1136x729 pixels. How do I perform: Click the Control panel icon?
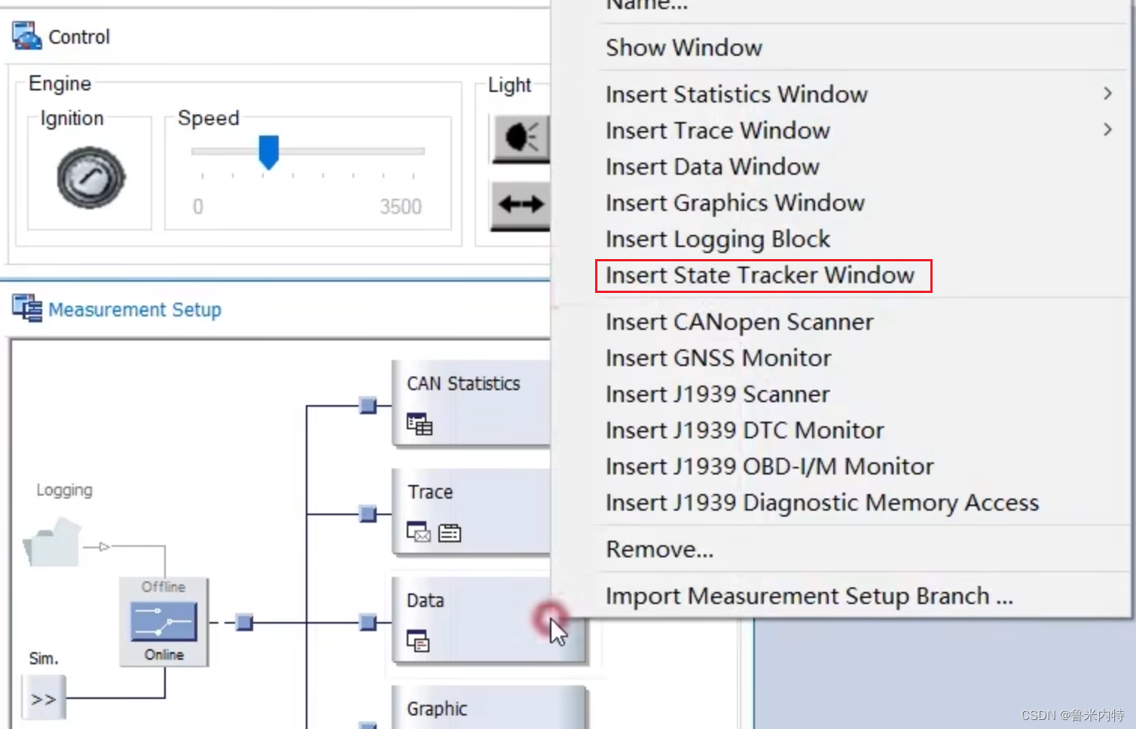(x=27, y=36)
